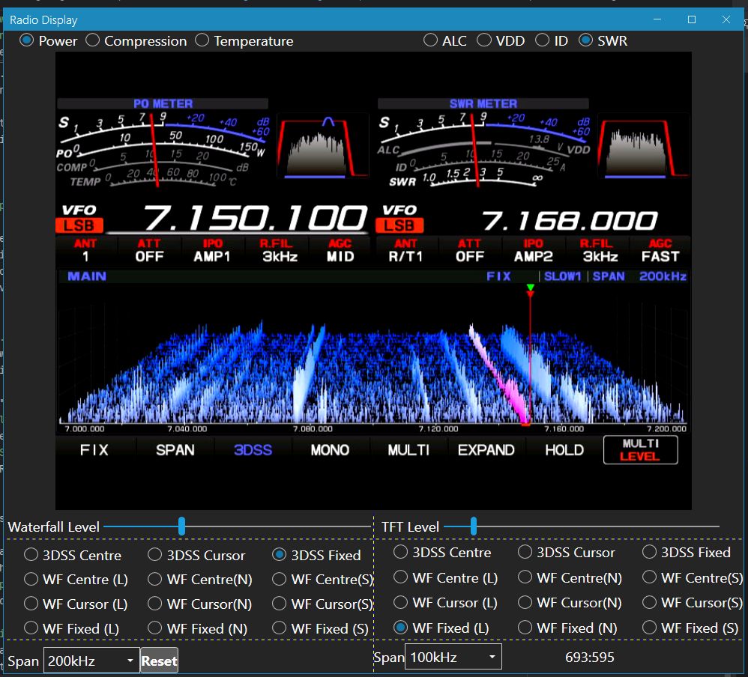The height and width of the screenshot is (677, 748).
Task: Click the main VFO frequency 7.150.100
Action: [x=256, y=219]
